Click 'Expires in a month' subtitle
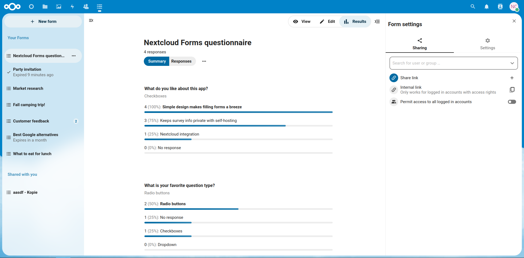524x258 pixels. click(x=30, y=140)
